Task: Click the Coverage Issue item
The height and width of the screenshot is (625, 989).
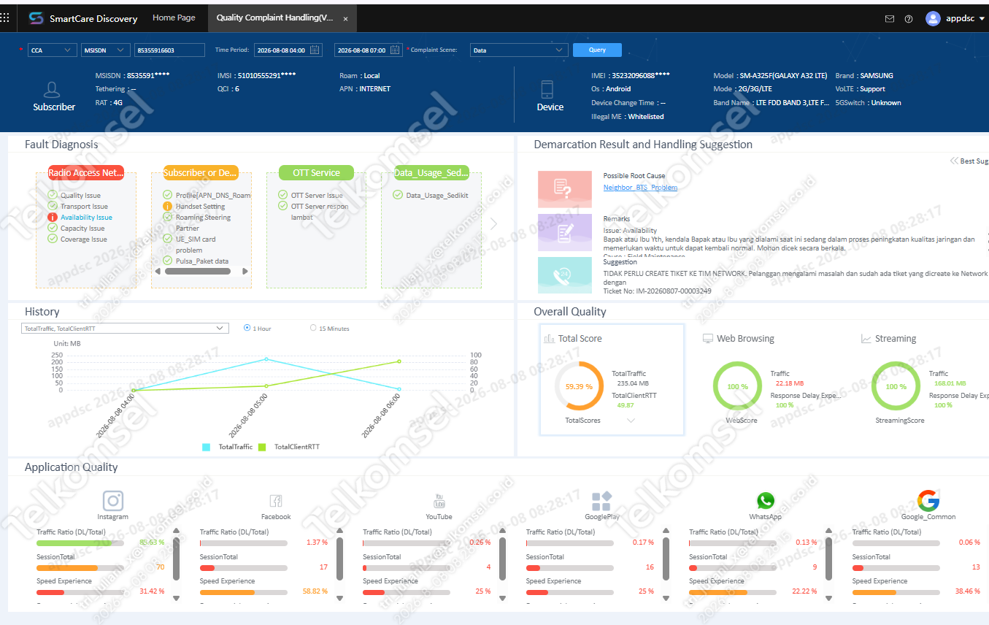Action: pos(84,239)
